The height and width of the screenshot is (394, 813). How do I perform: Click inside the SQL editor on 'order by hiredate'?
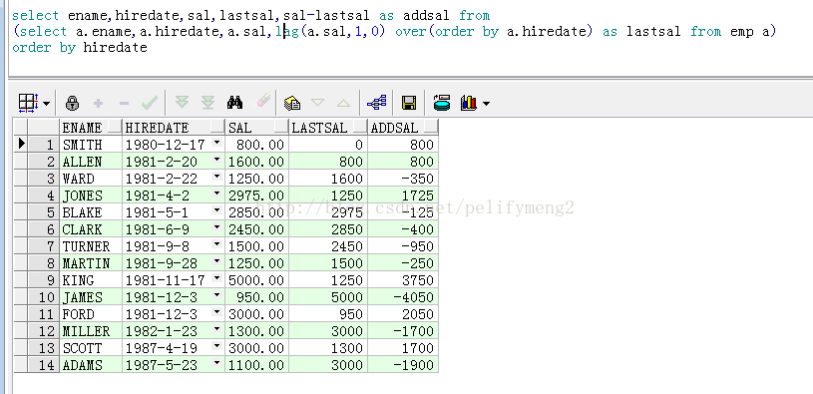[80, 48]
